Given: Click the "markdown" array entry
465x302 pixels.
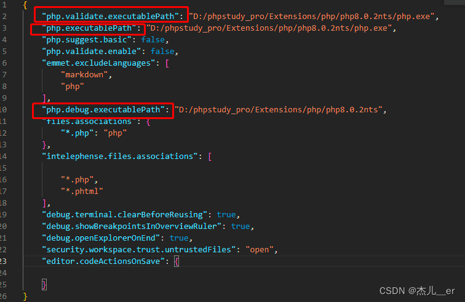Looking at the screenshot, I should (x=84, y=75).
